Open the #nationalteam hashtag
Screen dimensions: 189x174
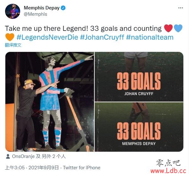click(x=150, y=37)
